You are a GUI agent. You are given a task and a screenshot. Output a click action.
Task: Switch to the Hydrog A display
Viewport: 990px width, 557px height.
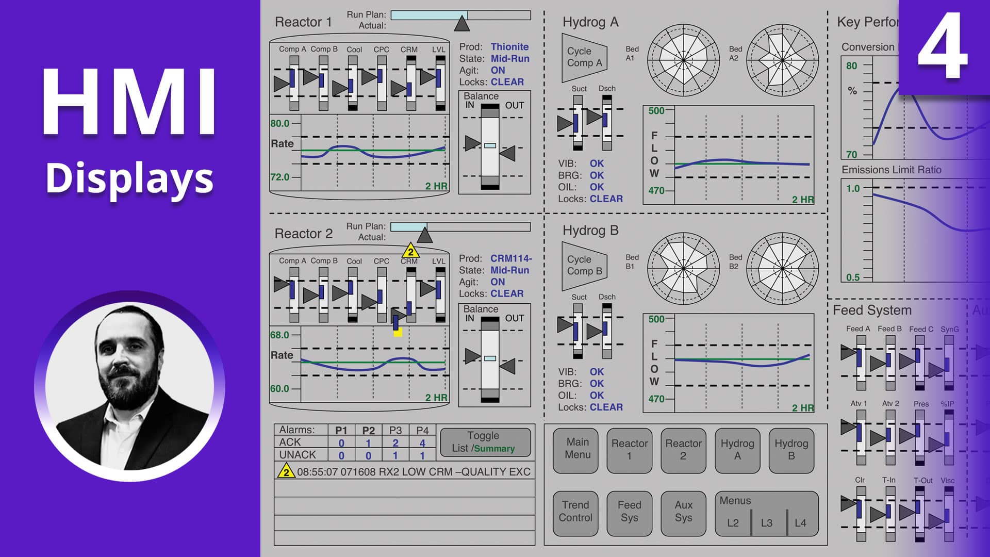(737, 450)
